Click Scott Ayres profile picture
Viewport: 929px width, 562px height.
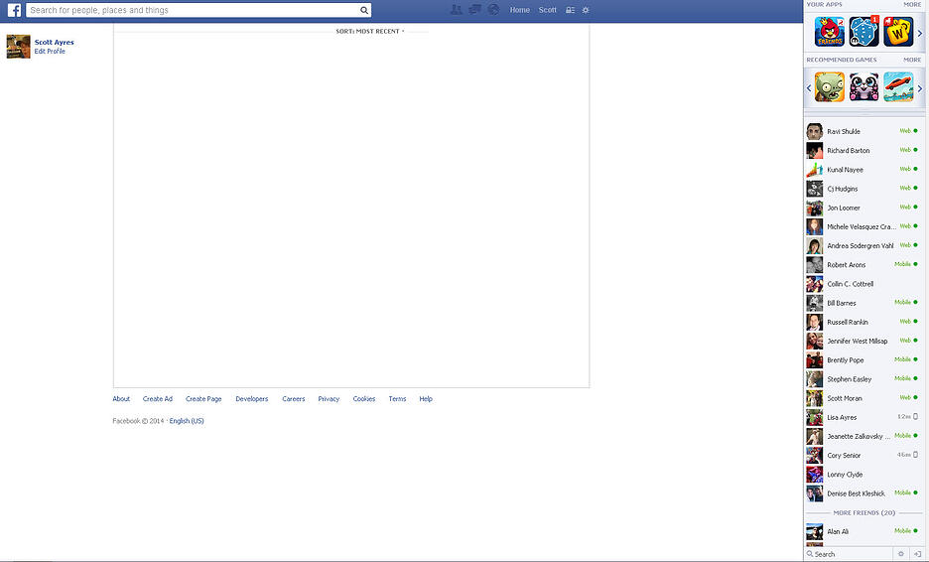[19, 47]
